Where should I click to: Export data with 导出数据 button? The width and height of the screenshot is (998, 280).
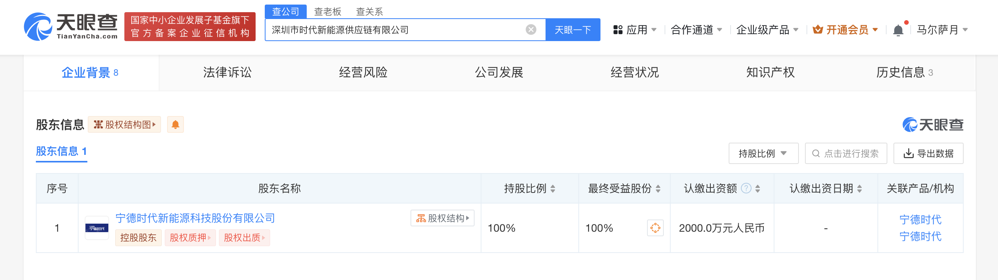click(928, 154)
